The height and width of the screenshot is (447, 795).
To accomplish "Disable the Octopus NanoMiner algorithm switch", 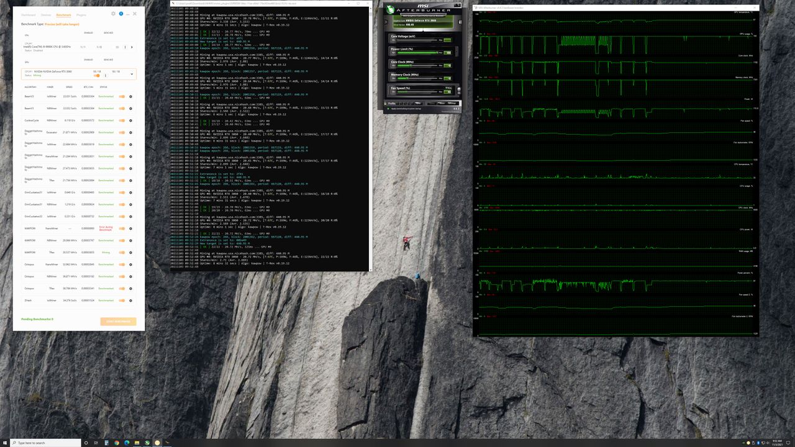I will pyautogui.click(x=122, y=264).
